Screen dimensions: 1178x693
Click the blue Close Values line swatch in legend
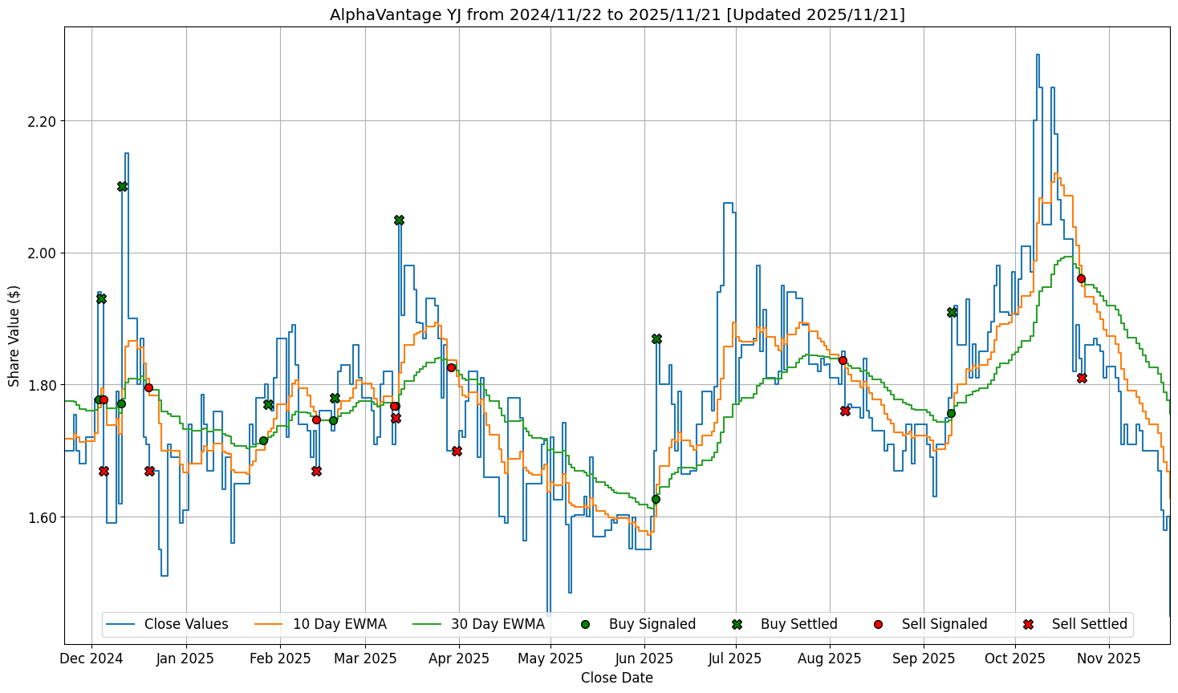click(x=120, y=624)
